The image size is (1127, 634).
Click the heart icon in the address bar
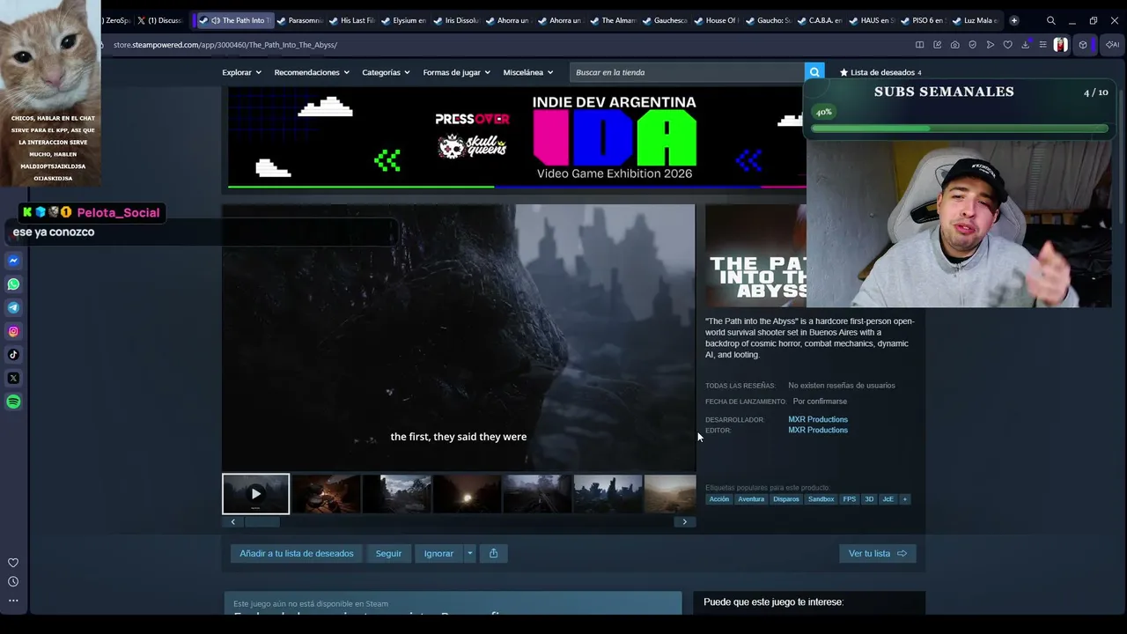point(1007,45)
